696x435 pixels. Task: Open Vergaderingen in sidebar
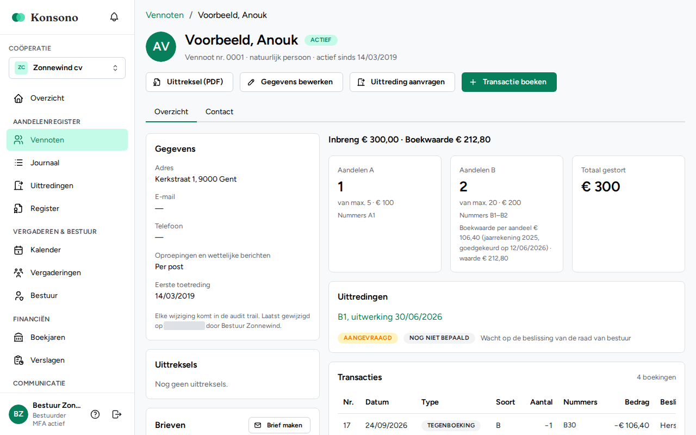[67, 273]
